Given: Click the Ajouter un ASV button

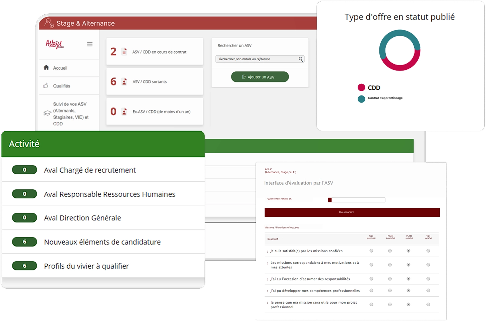Looking at the screenshot, I should (260, 77).
